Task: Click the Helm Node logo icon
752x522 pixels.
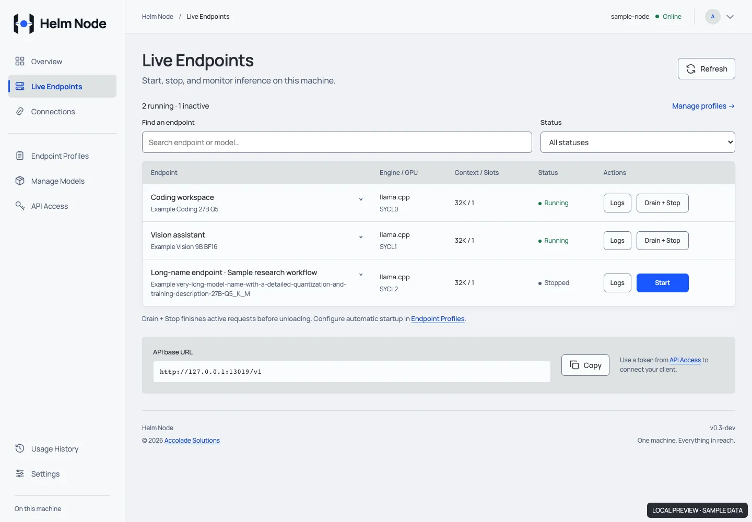Action: tap(23, 23)
